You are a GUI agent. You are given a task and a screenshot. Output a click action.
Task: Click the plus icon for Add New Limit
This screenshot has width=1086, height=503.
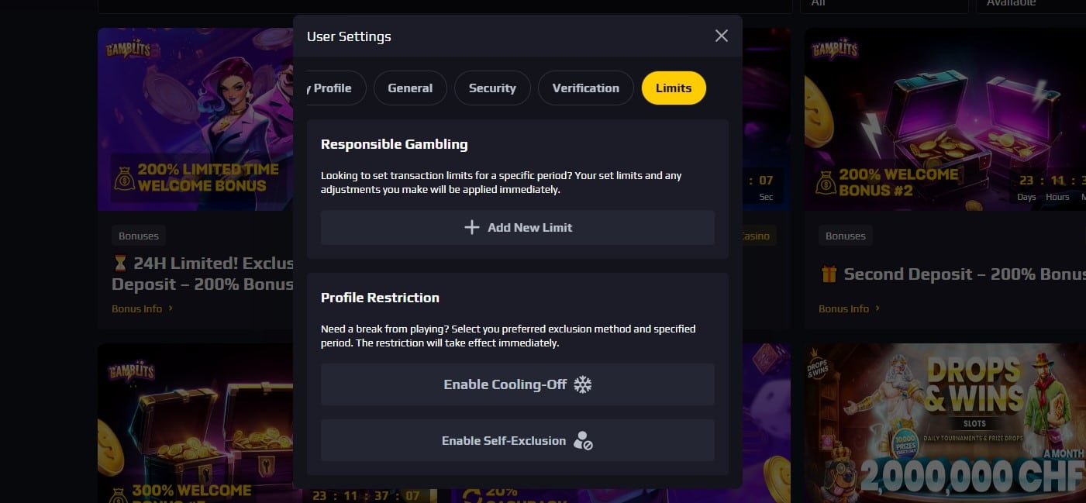pos(471,228)
